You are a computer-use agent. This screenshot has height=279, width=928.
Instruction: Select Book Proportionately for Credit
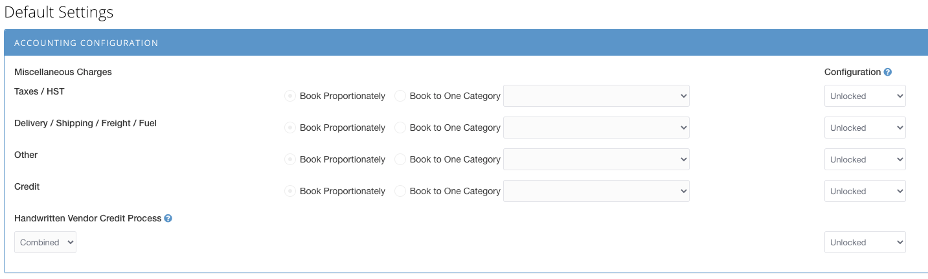tap(290, 191)
